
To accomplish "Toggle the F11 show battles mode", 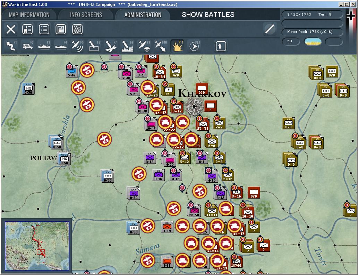I will coord(177,46).
